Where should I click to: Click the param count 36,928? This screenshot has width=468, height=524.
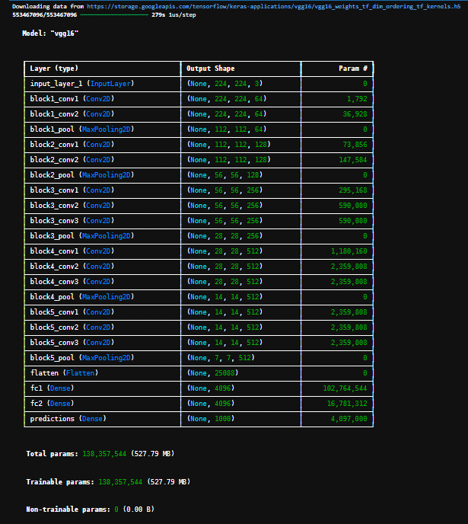click(x=355, y=114)
